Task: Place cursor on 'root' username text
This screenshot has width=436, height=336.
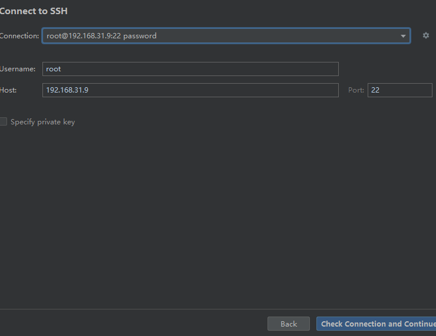Action: click(54, 69)
